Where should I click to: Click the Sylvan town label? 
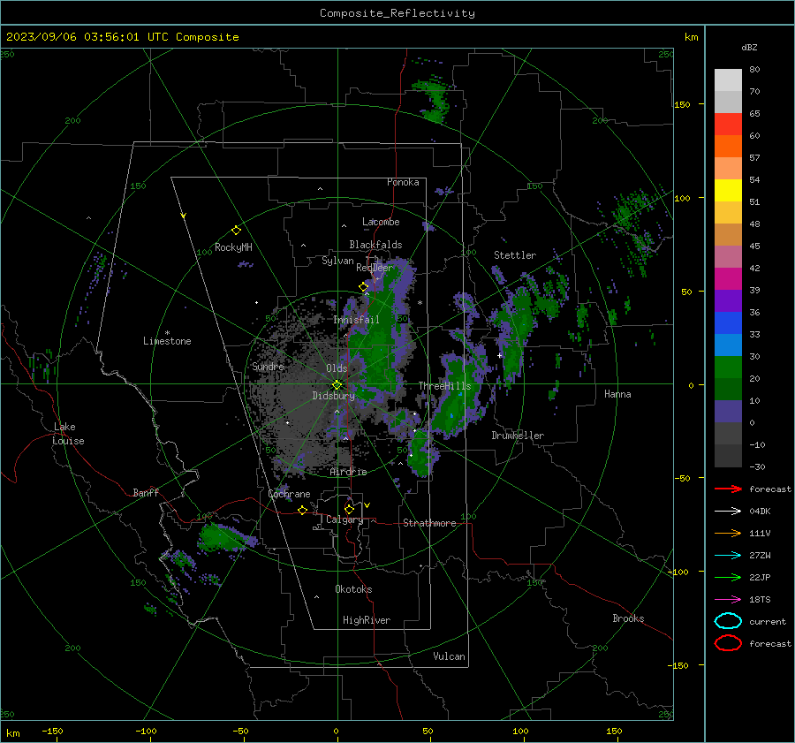(337, 261)
